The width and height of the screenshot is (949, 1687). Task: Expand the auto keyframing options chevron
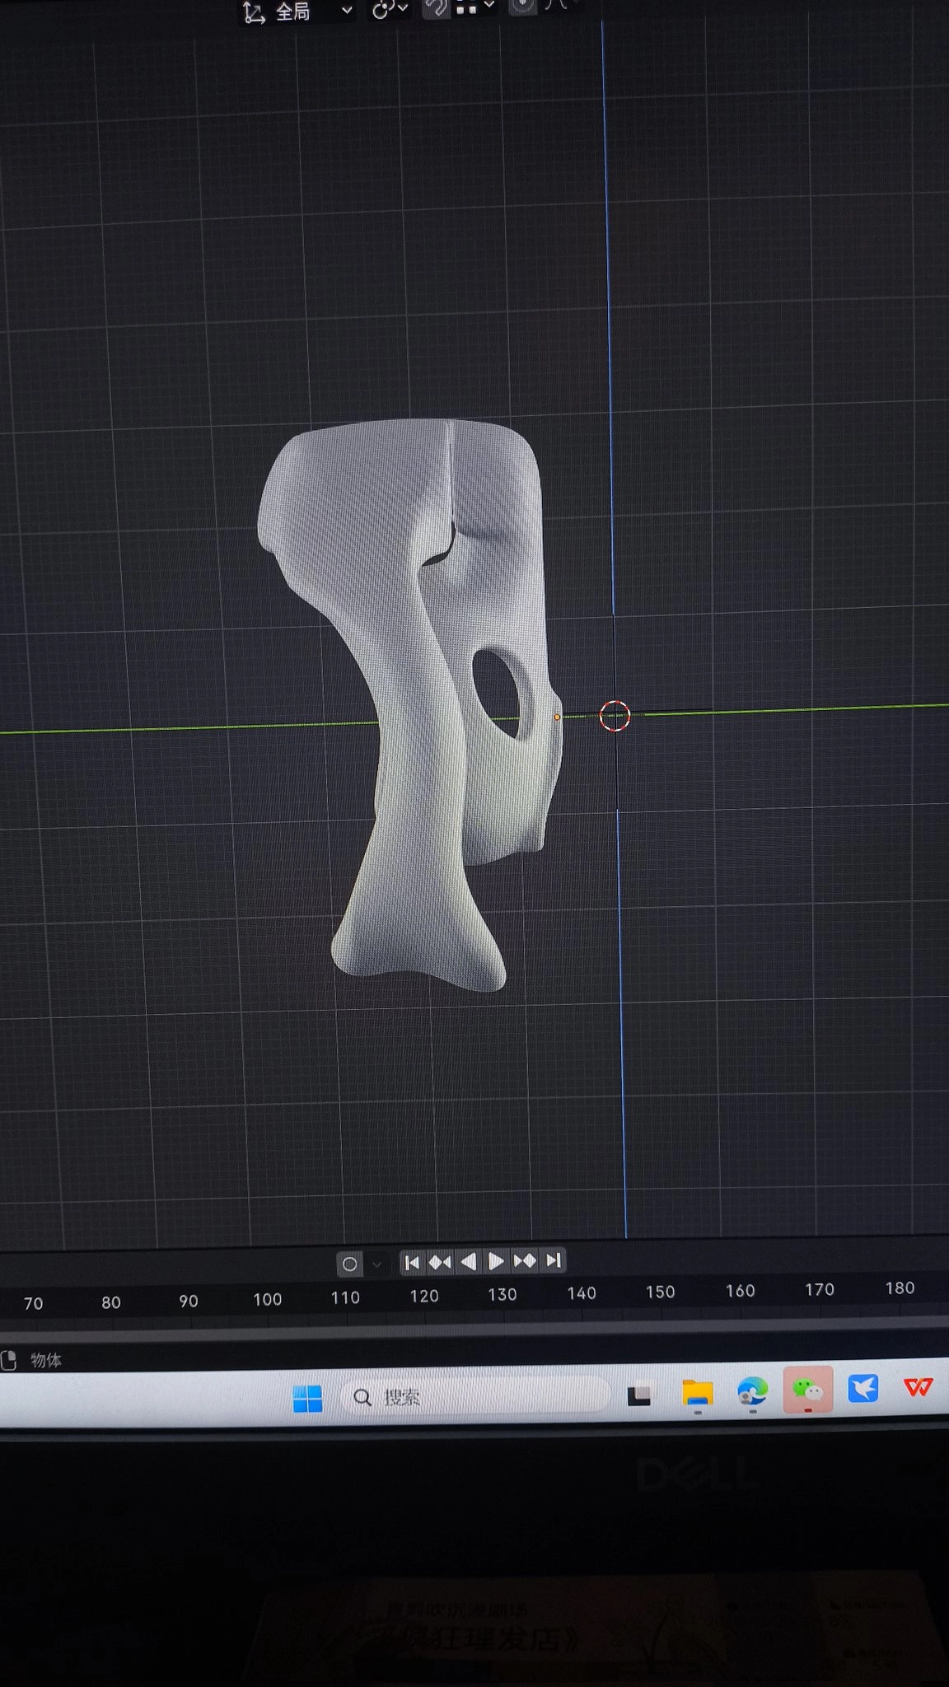click(376, 1264)
